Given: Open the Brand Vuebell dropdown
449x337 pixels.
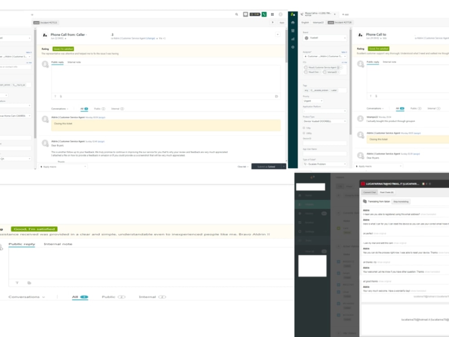Looking at the screenshot, I should (325, 38).
